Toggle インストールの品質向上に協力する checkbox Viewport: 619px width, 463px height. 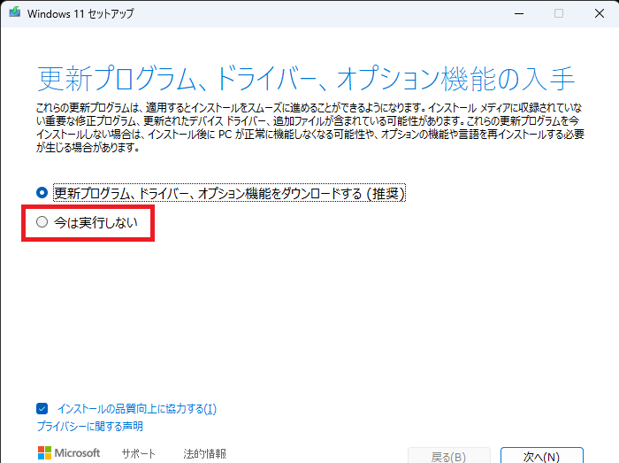click(42, 408)
